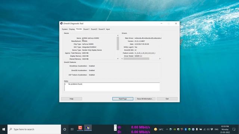The width and height of the screenshot is (239, 134).
Task: Click Save All Information button
Action: (x=145, y=99)
